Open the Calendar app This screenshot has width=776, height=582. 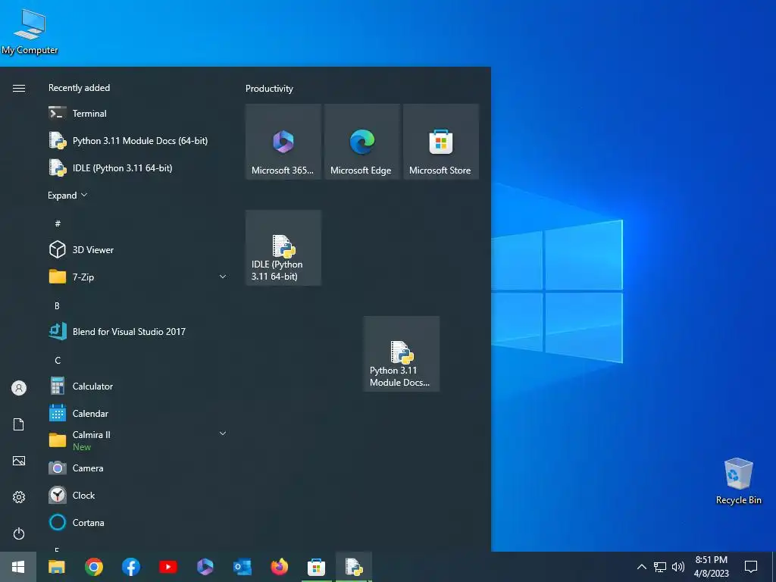pyautogui.click(x=139, y=413)
